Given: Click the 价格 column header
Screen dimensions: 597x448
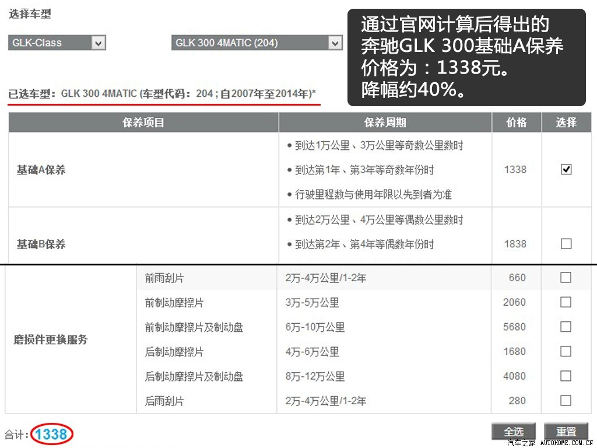Looking at the screenshot, I should point(517,123).
